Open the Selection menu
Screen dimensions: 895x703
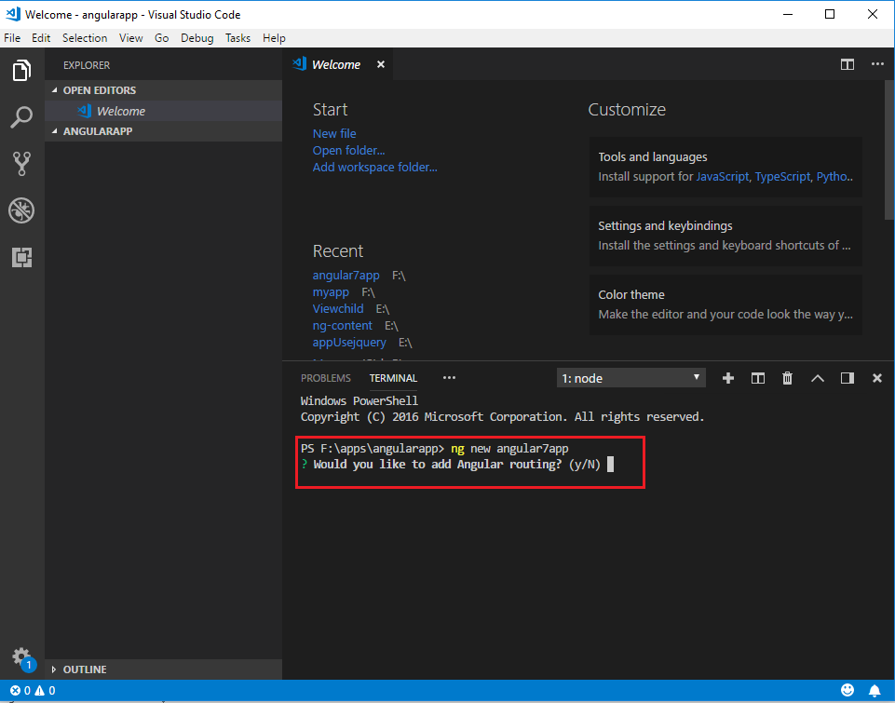point(85,37)
